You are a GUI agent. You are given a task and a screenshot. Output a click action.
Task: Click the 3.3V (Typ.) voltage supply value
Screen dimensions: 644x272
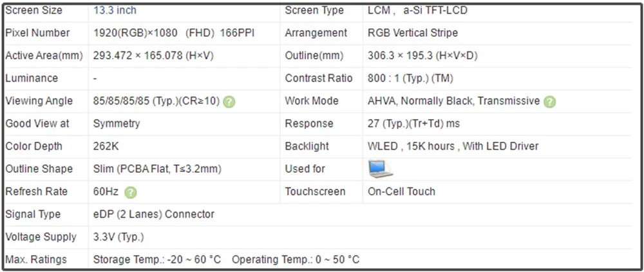[118, 237]
